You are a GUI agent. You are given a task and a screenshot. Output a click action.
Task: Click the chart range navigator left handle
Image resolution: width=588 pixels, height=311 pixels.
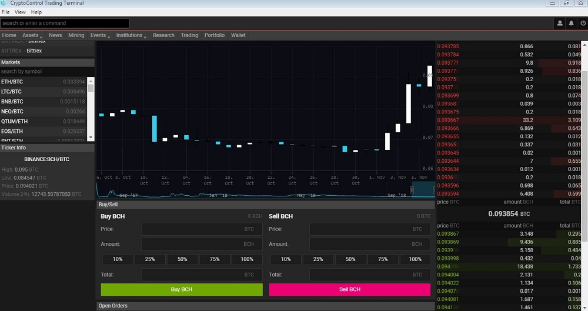pos(412,190)
